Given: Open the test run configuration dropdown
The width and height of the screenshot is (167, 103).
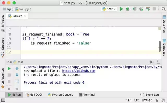Looking at the screenshot, I should point(109,9).
